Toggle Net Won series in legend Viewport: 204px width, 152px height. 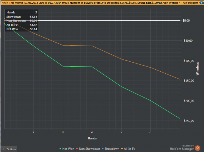coord(67,149)
